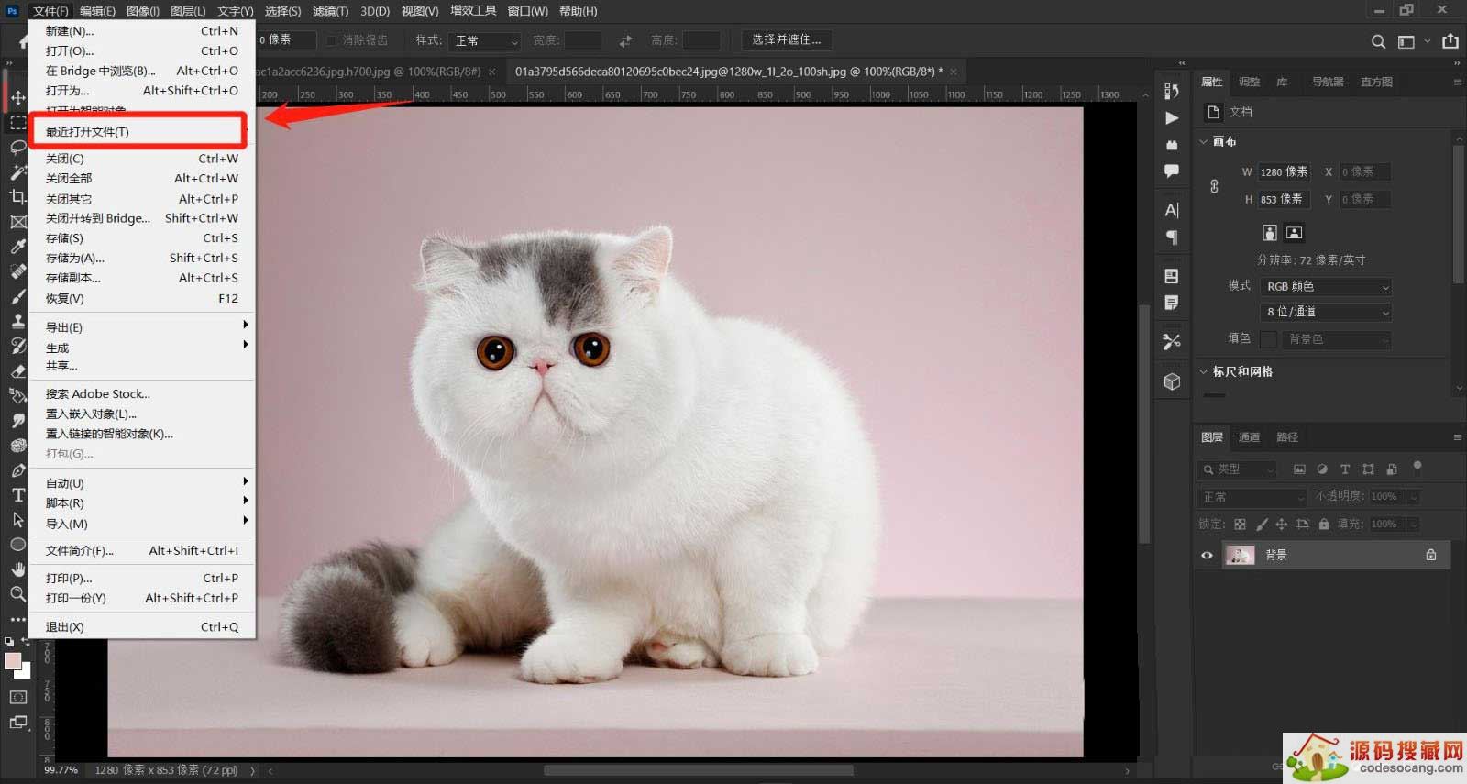
Task: Switch to the 通道 tab
Action: click(1249, 437)
